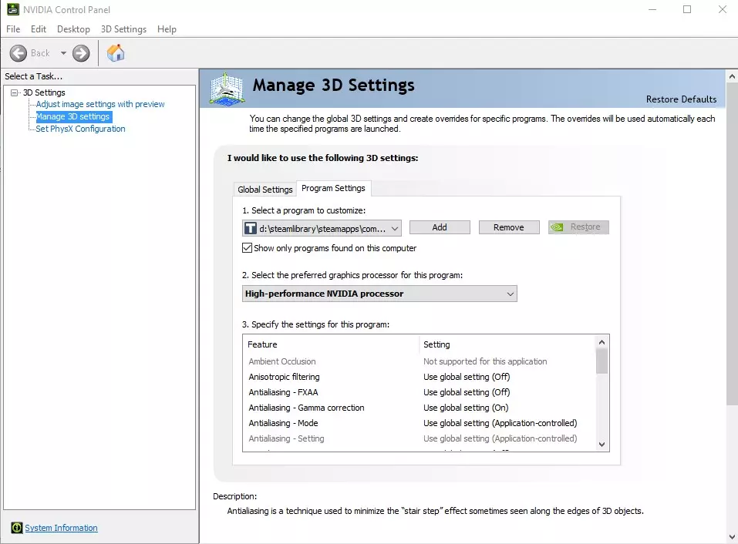Toggle Show only programs found on this computer
738x544 pixels.
(x=247, y=248)
